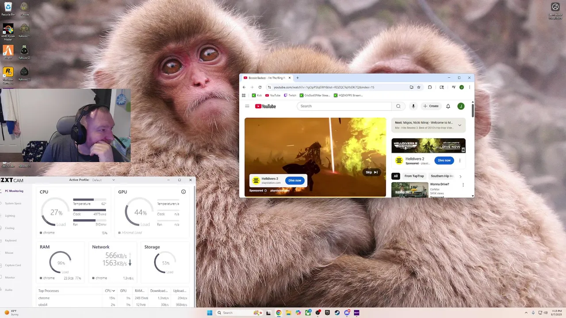Screen dimensions: 566x318
Task: Select the Southern Hip Hop filter chip
Action: [442, 176]
